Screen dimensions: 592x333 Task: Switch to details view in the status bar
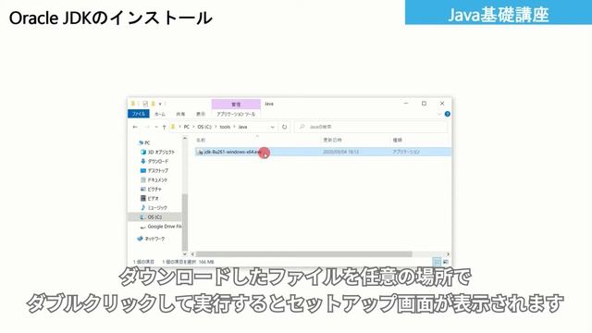point(437,262)
